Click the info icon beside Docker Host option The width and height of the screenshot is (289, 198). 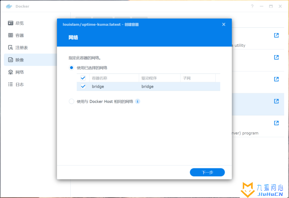coord(138,101)
